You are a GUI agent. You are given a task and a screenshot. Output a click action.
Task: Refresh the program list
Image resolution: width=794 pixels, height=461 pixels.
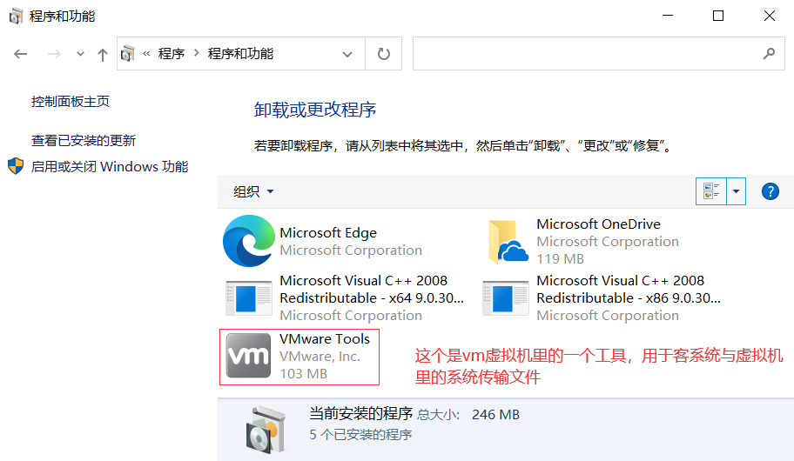(384, 54)
